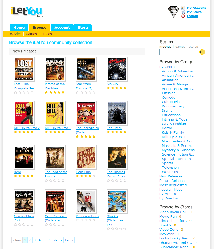This screenshot has width=214, height=249.
Task: Open the Sin City cover thumbnail
Action: 117,70
